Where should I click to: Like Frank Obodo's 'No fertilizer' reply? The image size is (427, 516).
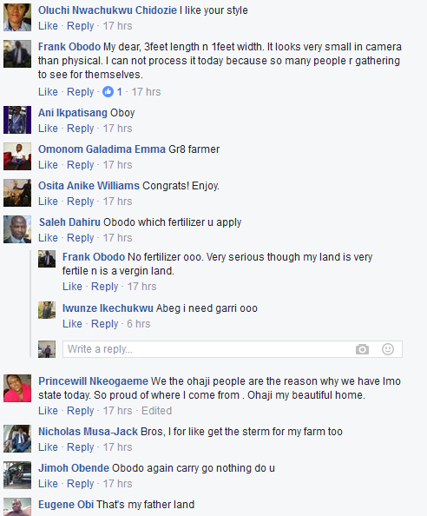[x=72, y=287]
